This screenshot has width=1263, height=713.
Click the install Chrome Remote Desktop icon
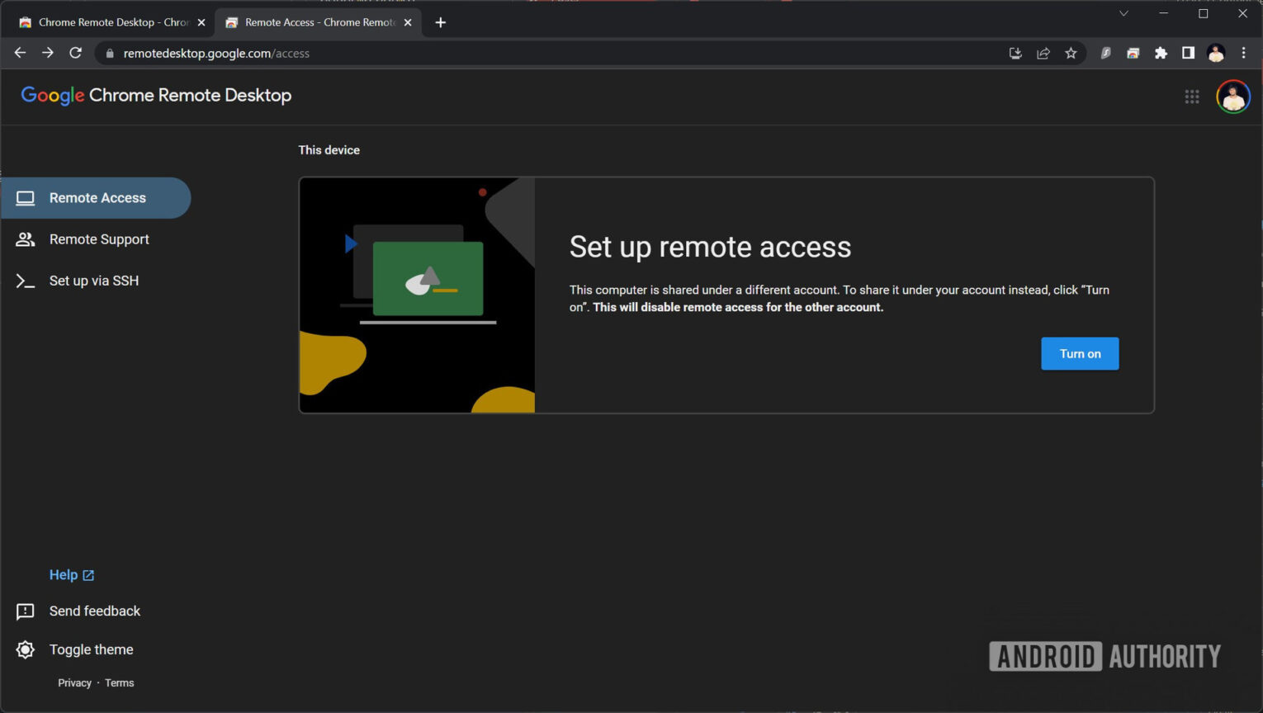point(1015,53)
